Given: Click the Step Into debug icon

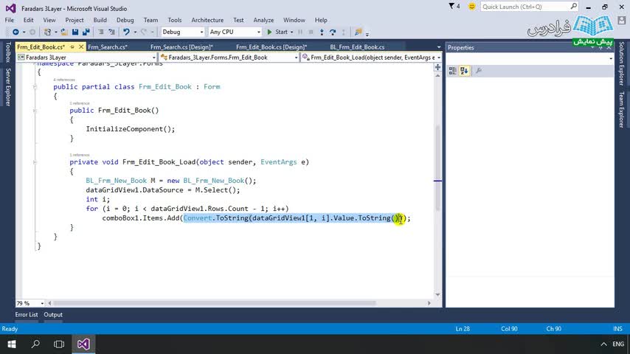Looking at the screenshot, I should click(322, 32).
